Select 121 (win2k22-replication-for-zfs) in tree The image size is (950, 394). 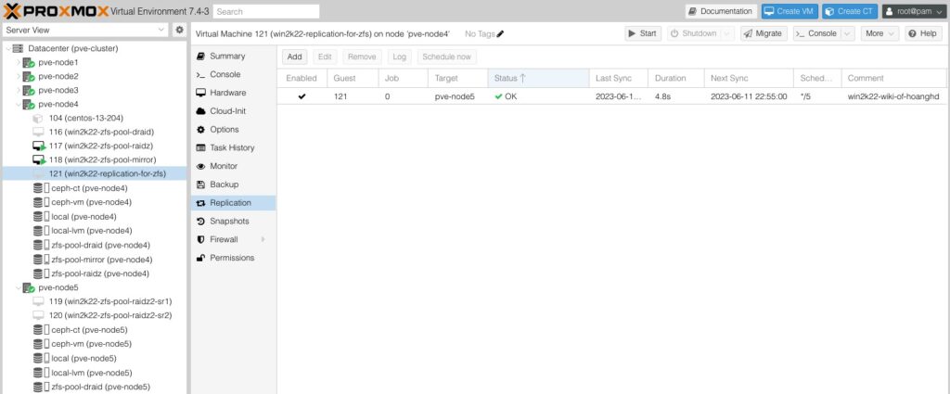94,173
